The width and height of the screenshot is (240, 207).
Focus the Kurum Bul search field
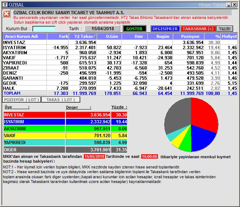pos(44,29)
